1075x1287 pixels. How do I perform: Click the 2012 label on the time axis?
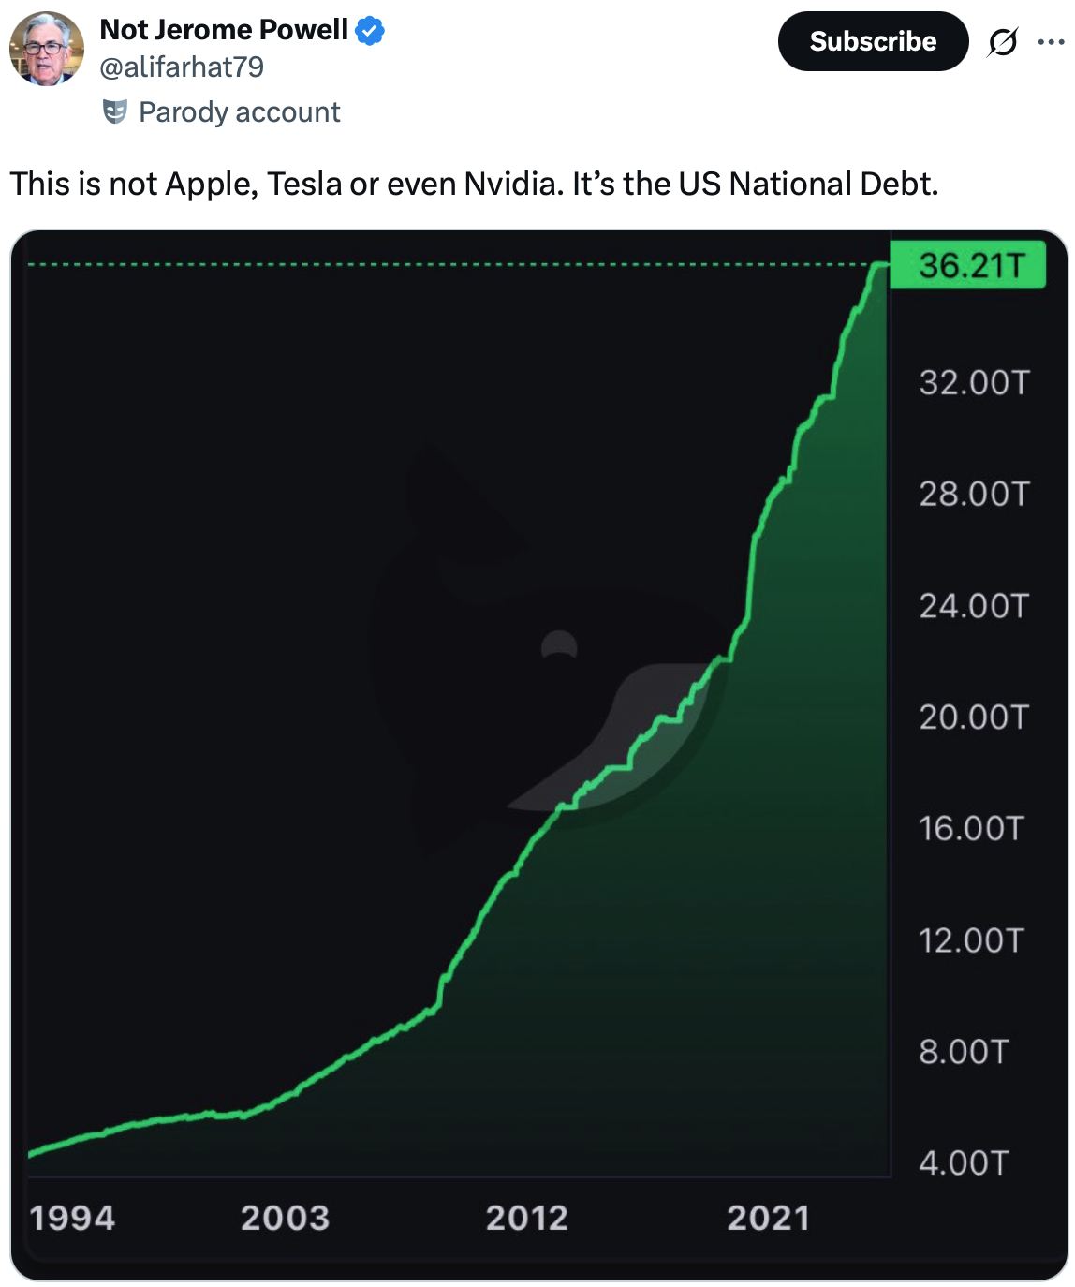click(527, 1218)
